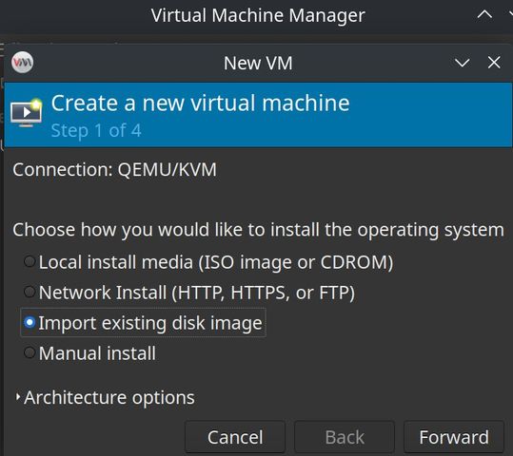
Task: Click the greyed-out Back button
Action: point(345,437)
